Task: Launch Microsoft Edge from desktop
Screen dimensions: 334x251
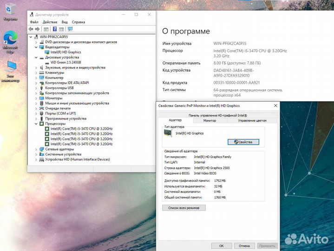Action: click(x=10, y=42)
